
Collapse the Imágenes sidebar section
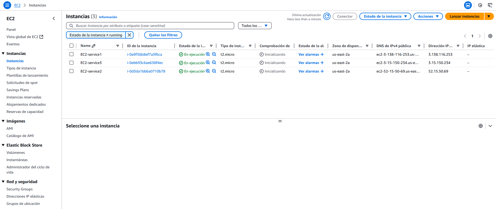pyautogui.click(x=3, y=121)
